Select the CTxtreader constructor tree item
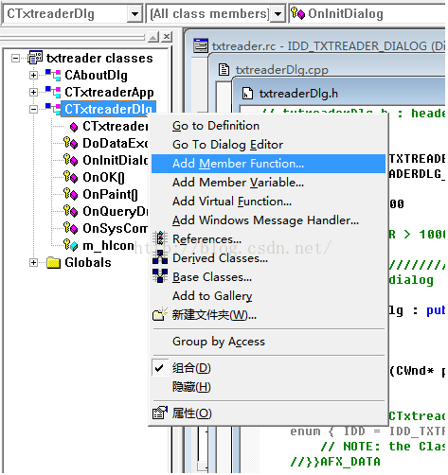This screenshot has height=475, width=448. pos(115,126)
